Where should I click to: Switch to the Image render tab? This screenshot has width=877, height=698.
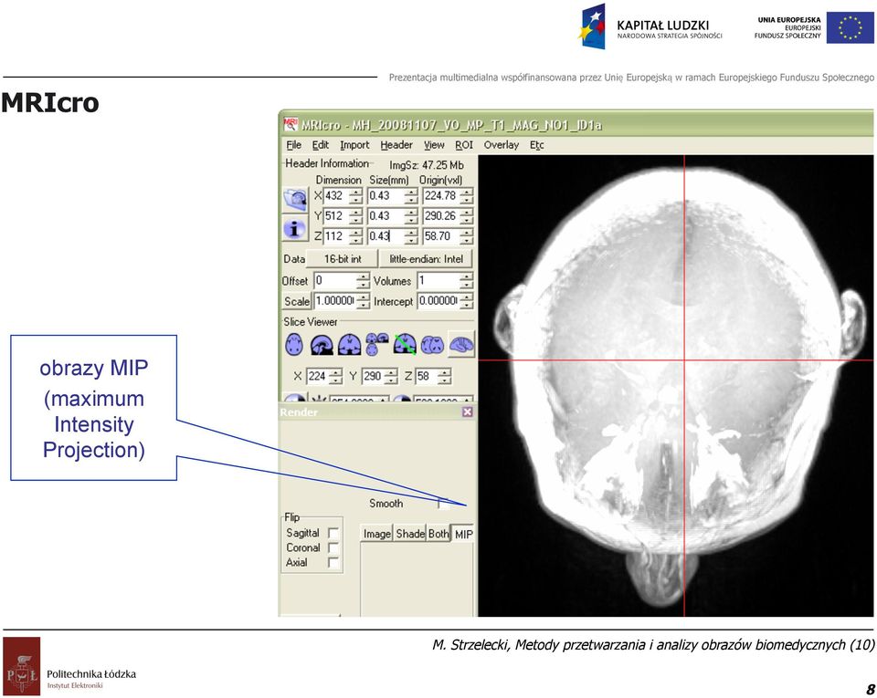coord(377,534)
